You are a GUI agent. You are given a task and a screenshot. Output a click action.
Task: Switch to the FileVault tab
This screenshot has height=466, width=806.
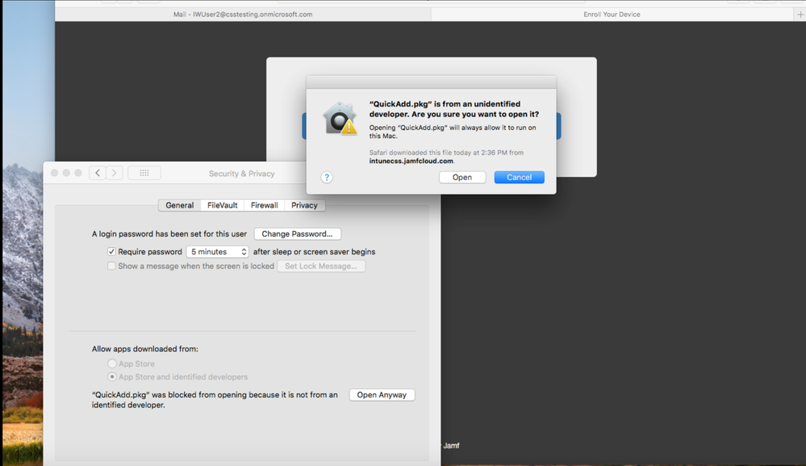click(222, 205)
